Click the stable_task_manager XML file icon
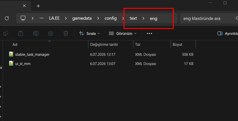The width and height of the screenshot is (238, 121). pyautogui.click(x=11, y=54)
